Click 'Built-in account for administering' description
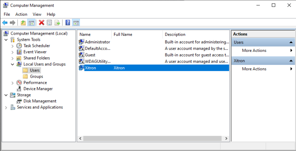The image size is (296, 151). pos(197,42)
